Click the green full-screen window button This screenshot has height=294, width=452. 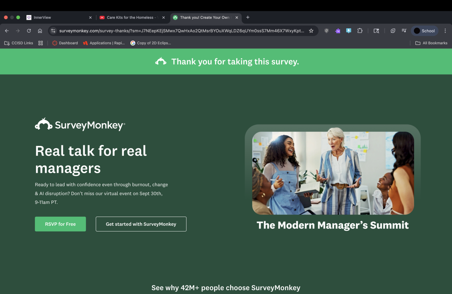pyautogui.click(x=18, y=17)
